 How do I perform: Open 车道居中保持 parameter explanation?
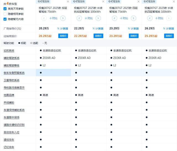[x=12, y=118]
